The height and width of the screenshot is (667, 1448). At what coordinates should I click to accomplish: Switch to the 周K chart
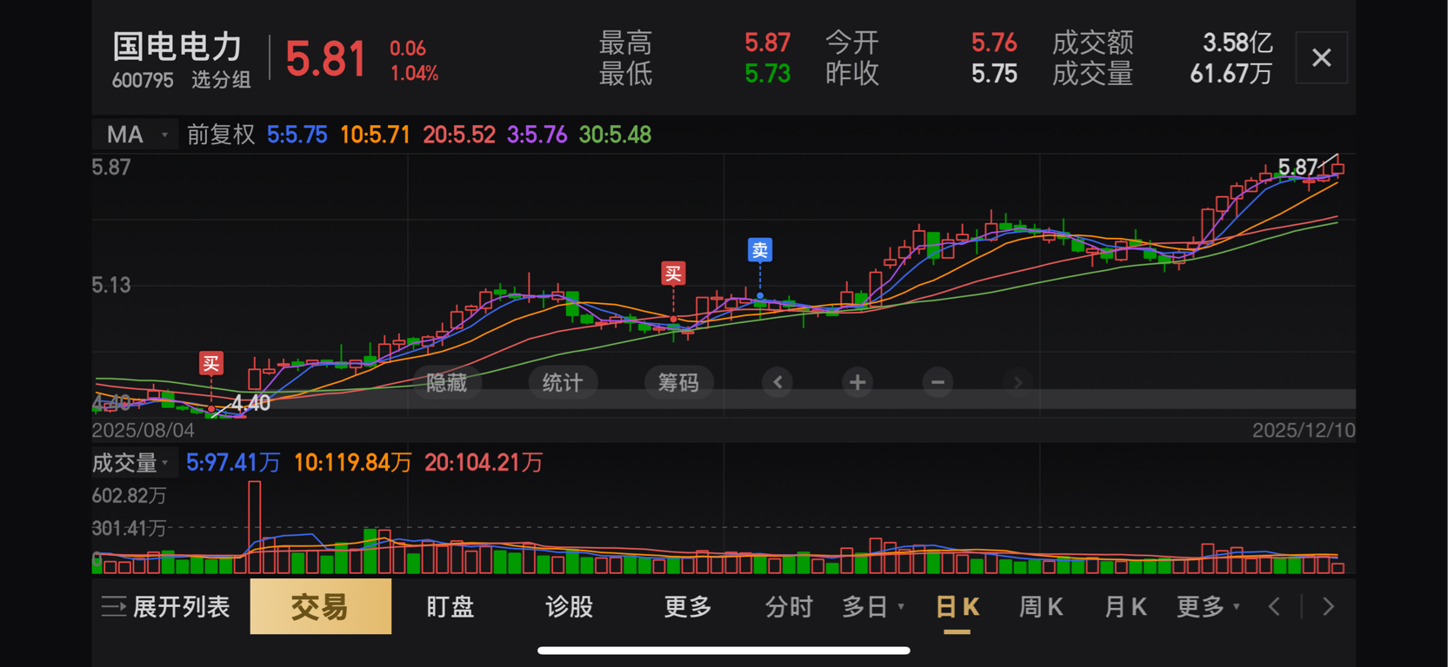(x=1041, y=606)
